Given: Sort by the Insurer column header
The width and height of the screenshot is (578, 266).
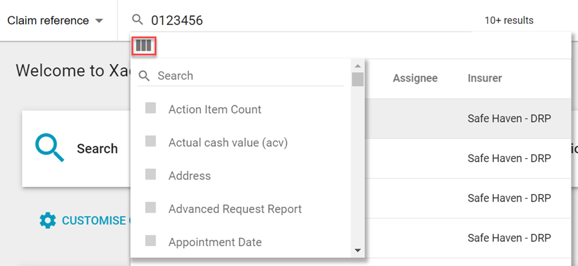Looking at the screenshot, I should pos(485,78).
